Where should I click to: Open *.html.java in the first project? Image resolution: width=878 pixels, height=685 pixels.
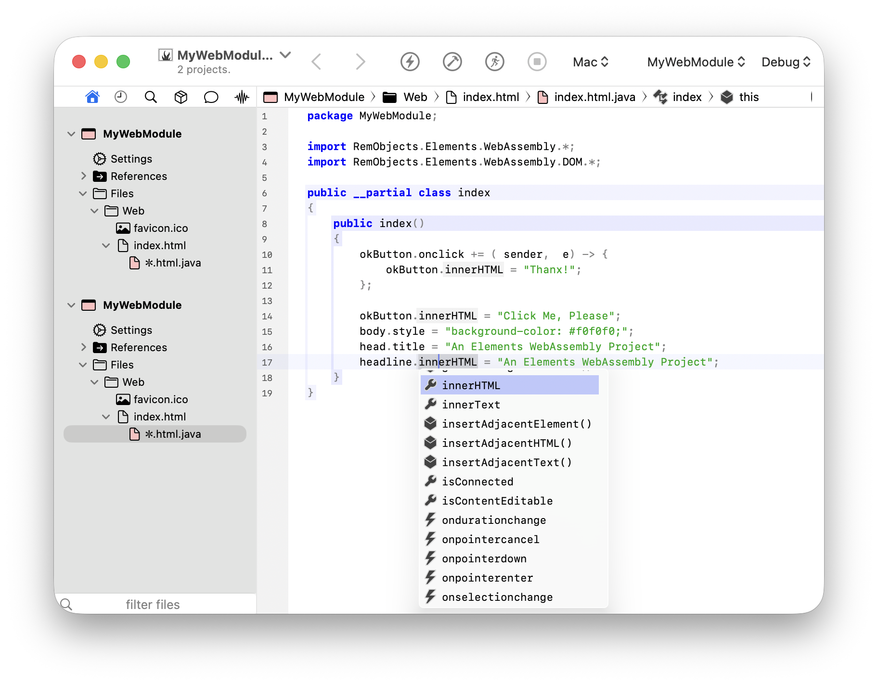pos(165,263)
